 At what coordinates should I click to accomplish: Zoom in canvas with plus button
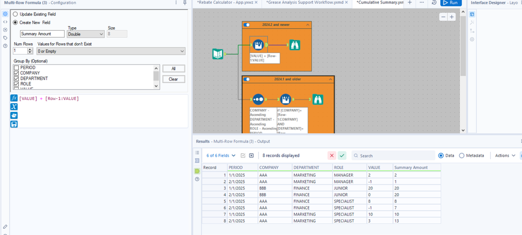451,17
